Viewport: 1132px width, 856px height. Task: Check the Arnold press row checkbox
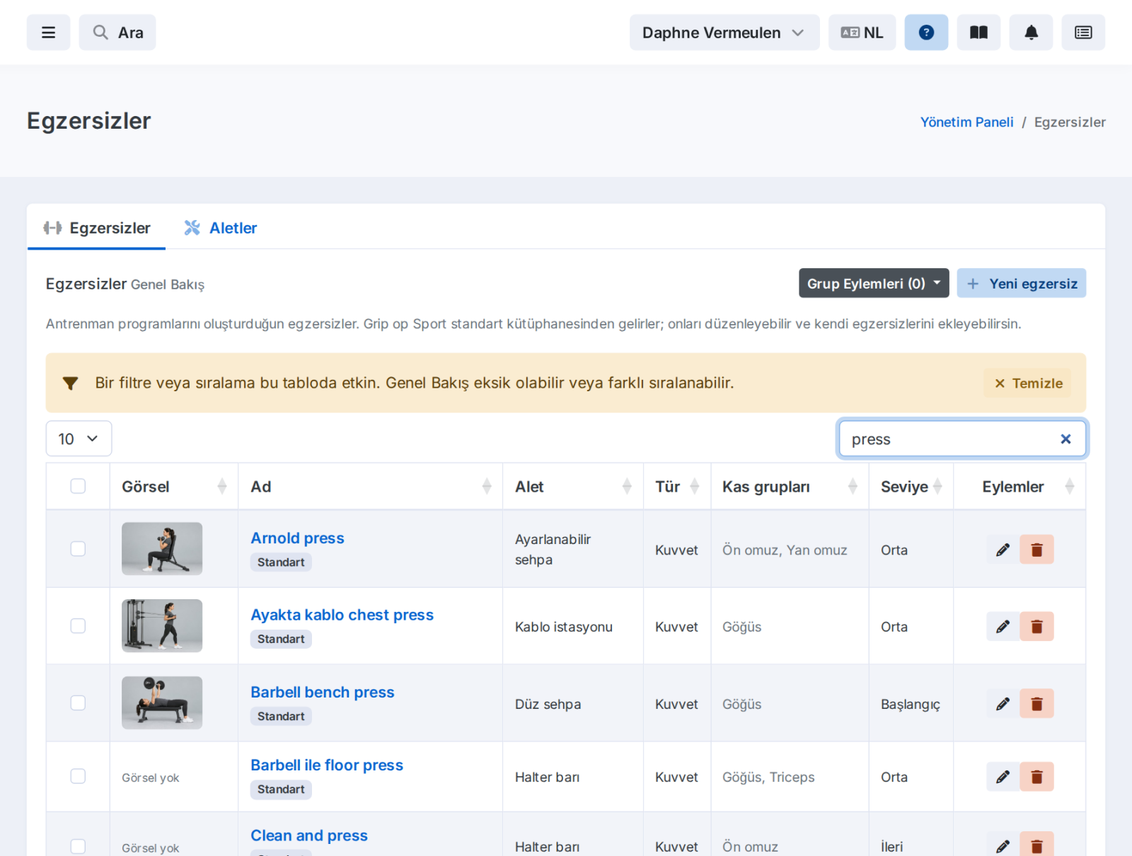(78, 549)
